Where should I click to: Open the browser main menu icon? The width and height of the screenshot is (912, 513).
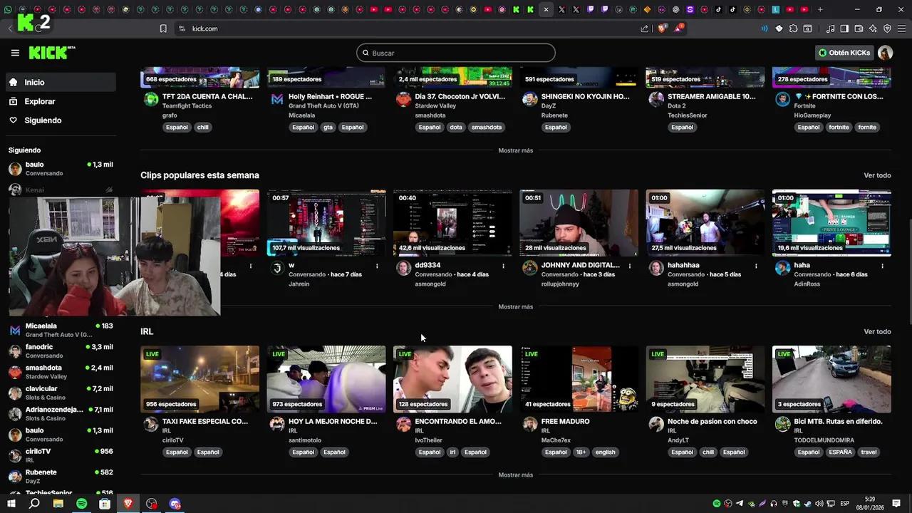(901, 28)
